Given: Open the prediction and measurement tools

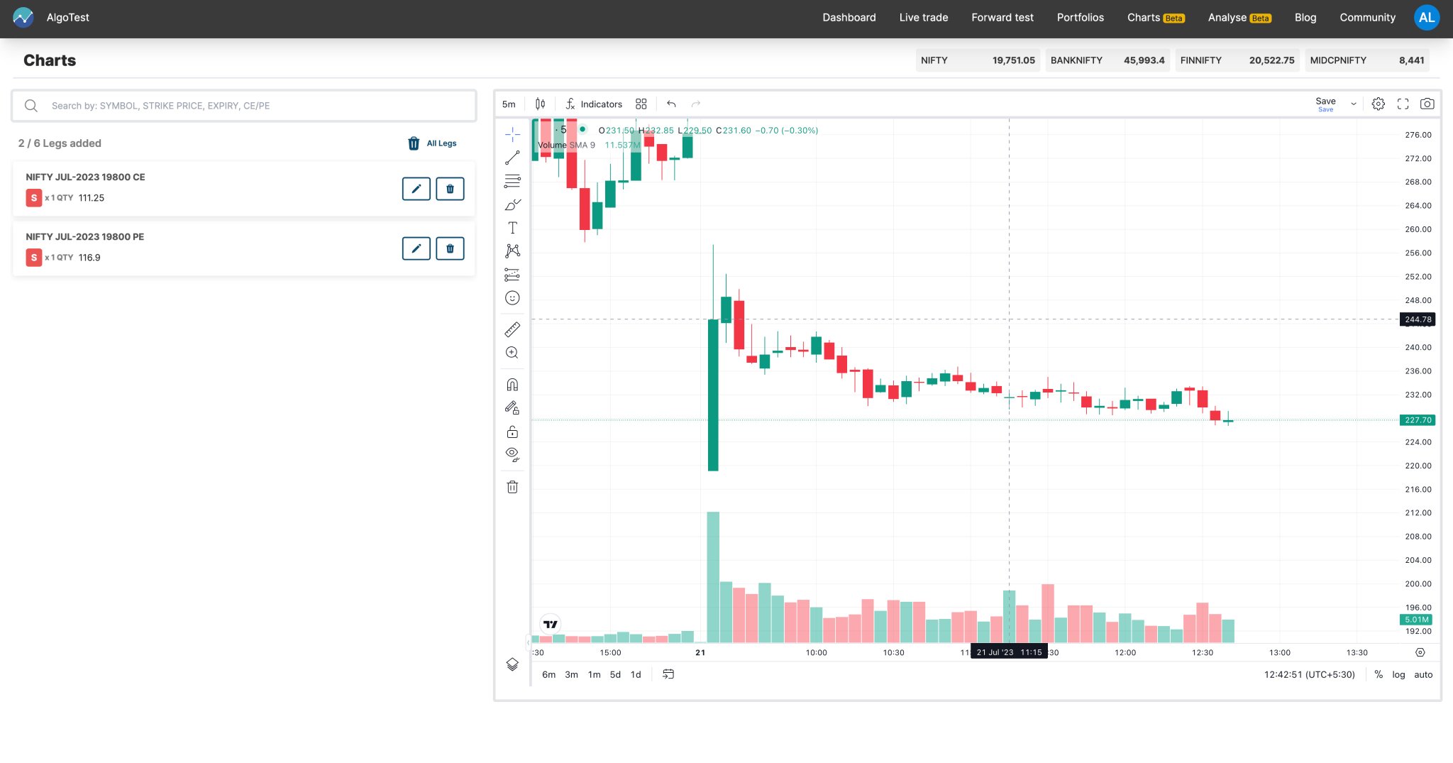Looking at the screenshot, I should click(x=512, y=275).
